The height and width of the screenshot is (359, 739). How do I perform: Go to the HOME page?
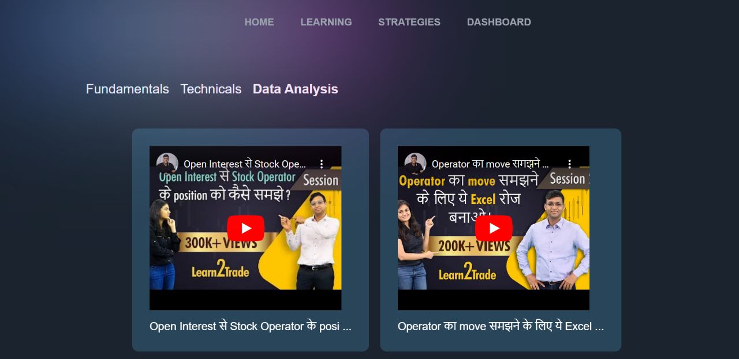259,22
